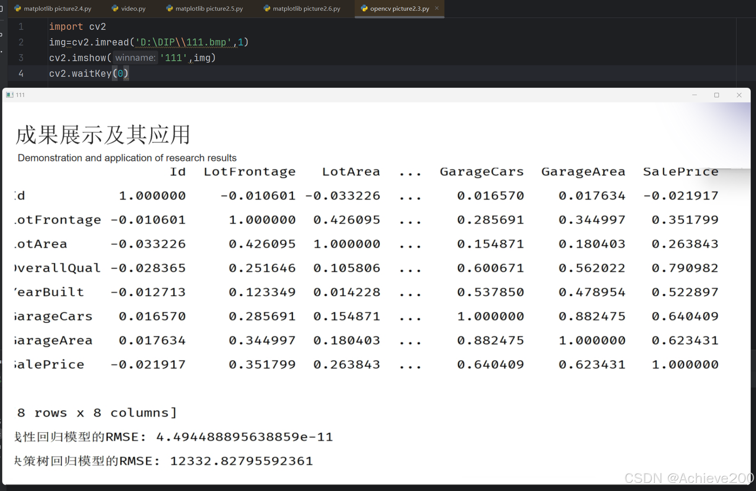Close the opencv picture2.3.py tab
The image size is (756, 491).
coord(437,8)
